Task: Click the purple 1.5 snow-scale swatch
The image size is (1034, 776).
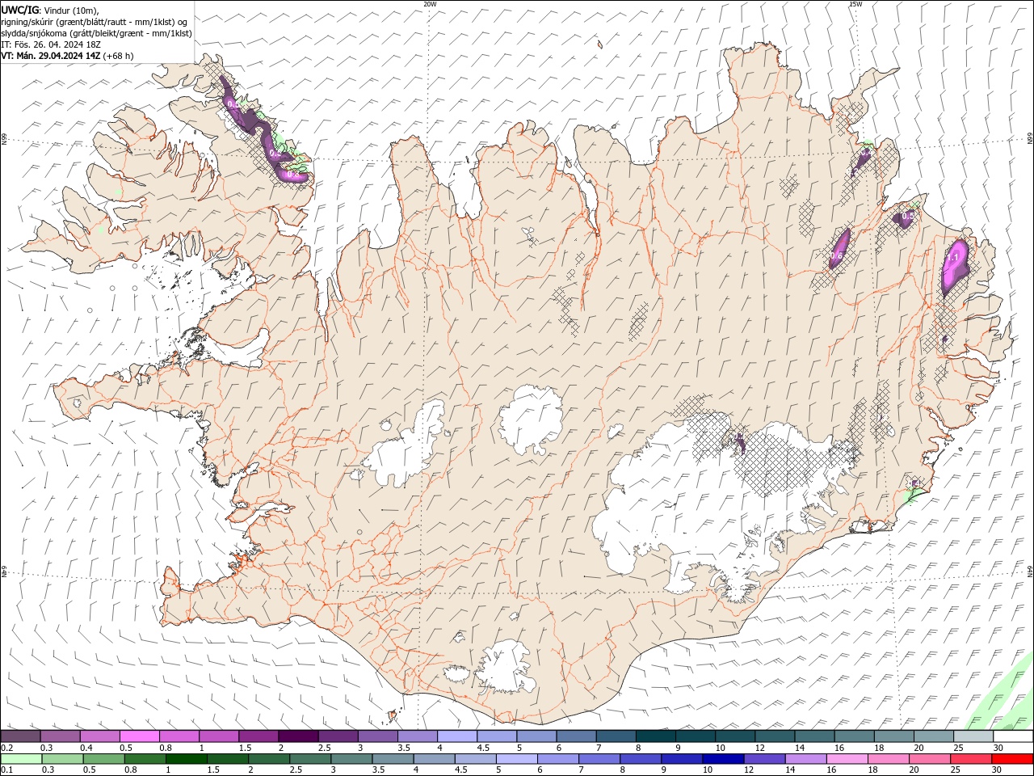Action: click(258, 736)
